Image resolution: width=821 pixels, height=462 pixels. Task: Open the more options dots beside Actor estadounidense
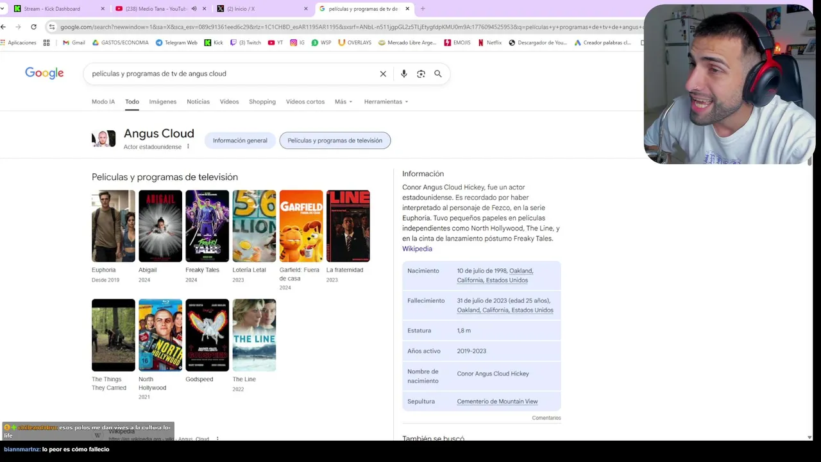tap(188, 147)
